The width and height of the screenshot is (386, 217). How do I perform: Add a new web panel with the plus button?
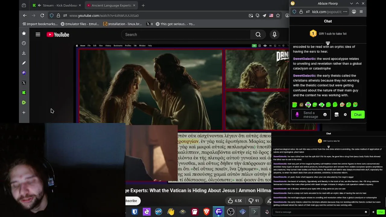24,112
